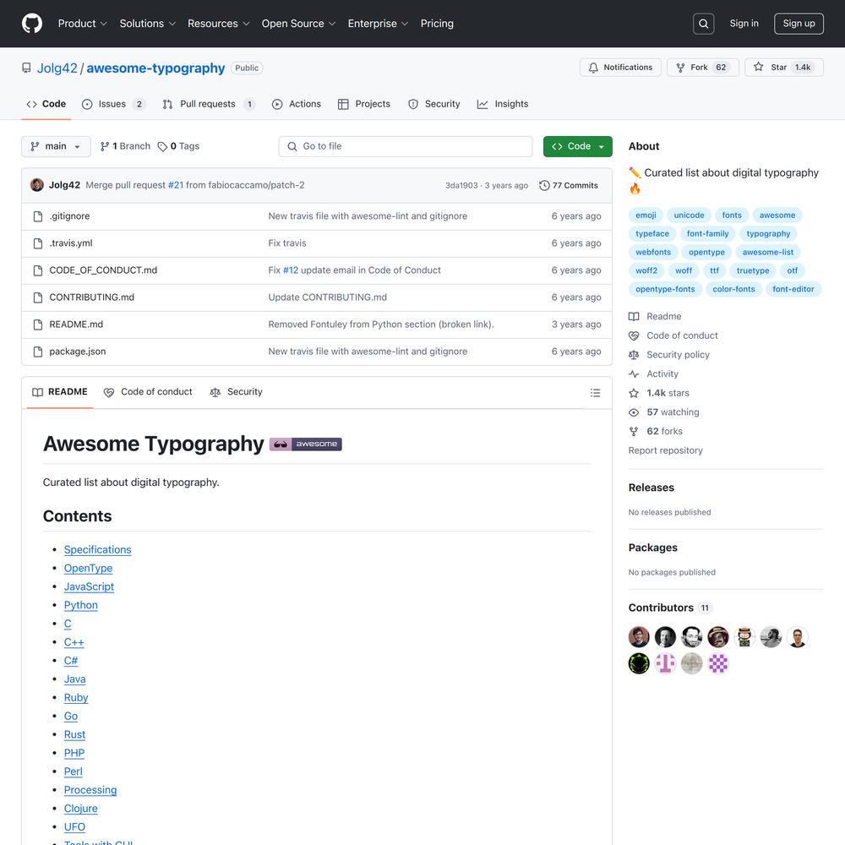
Task: Expand the Open Source menu
Action: (x=298, y=24)
